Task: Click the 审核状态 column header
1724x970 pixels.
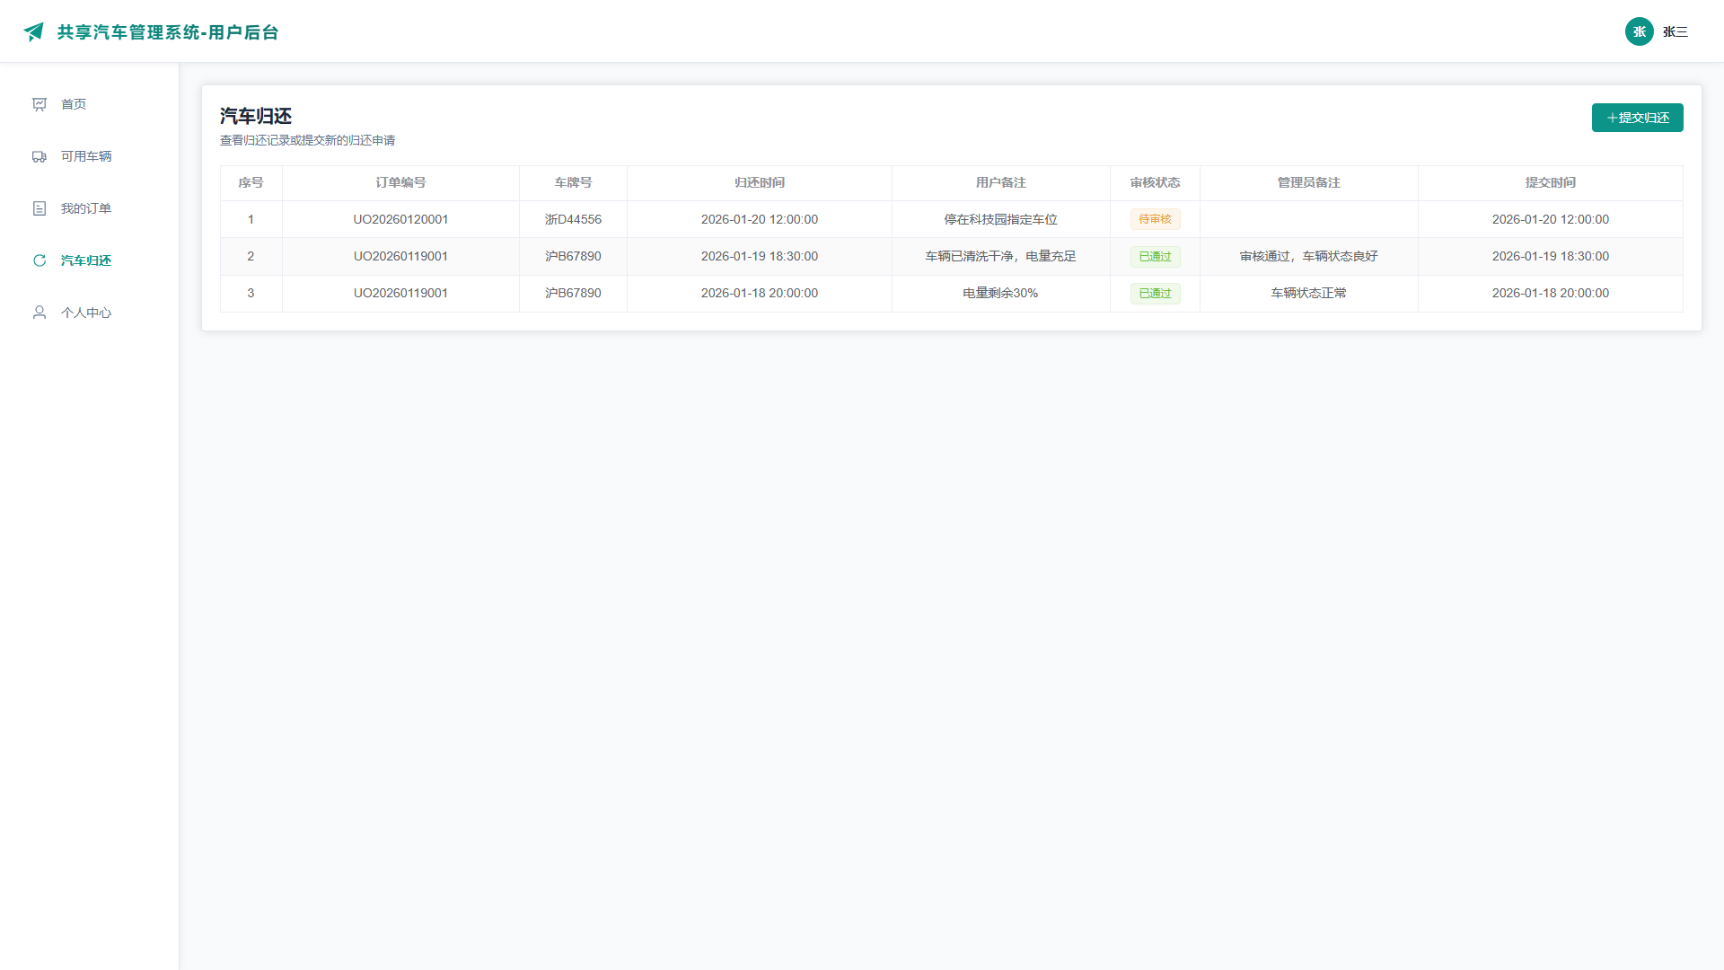Action: (x=1156, y=182)
